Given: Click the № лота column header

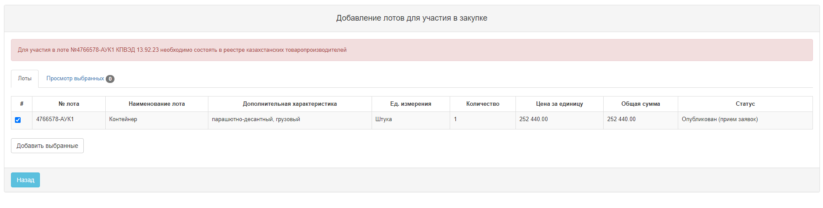Looking at the screenshot, I should coord(69,104).
